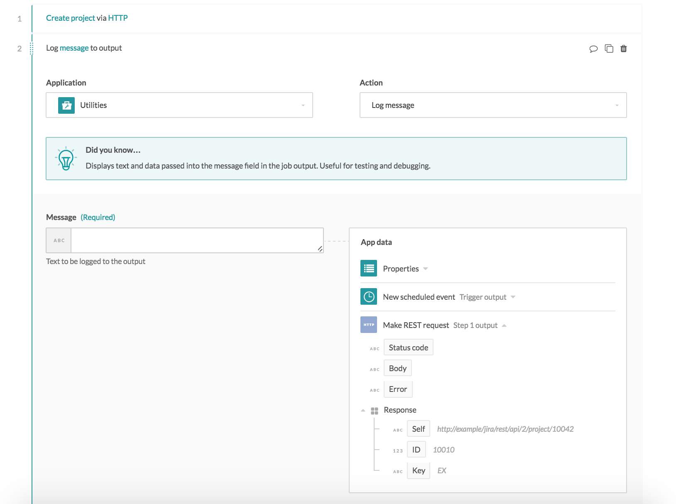
Task: Click the scheduled event clock icon
Action: click(x=369, y=297)
